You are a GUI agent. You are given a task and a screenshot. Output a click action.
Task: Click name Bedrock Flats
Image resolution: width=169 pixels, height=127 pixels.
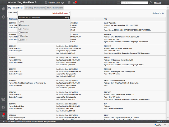click(19, 106)
